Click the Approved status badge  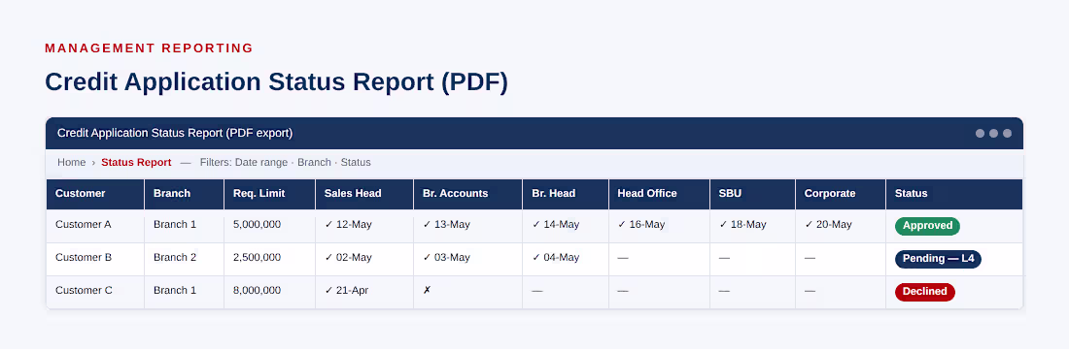tap(927, 226)
